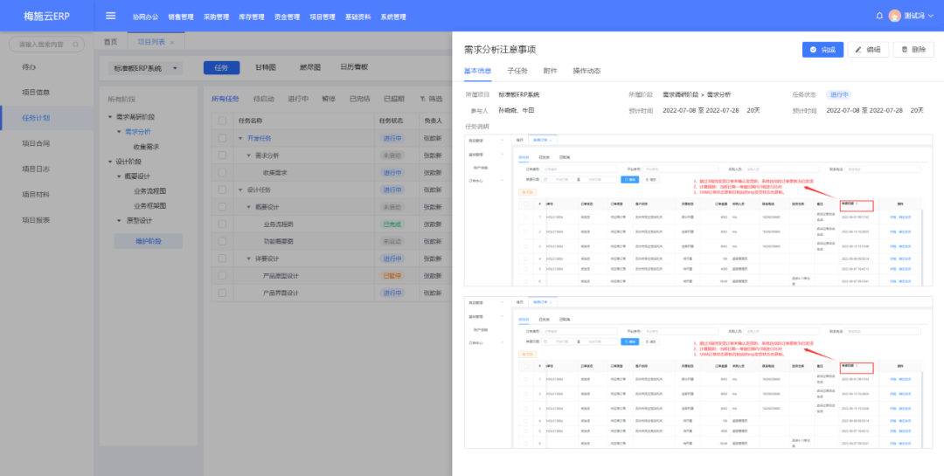The image size is (944, 476).
Task: Click the blue 任务 view button
Action: (221, 67)
